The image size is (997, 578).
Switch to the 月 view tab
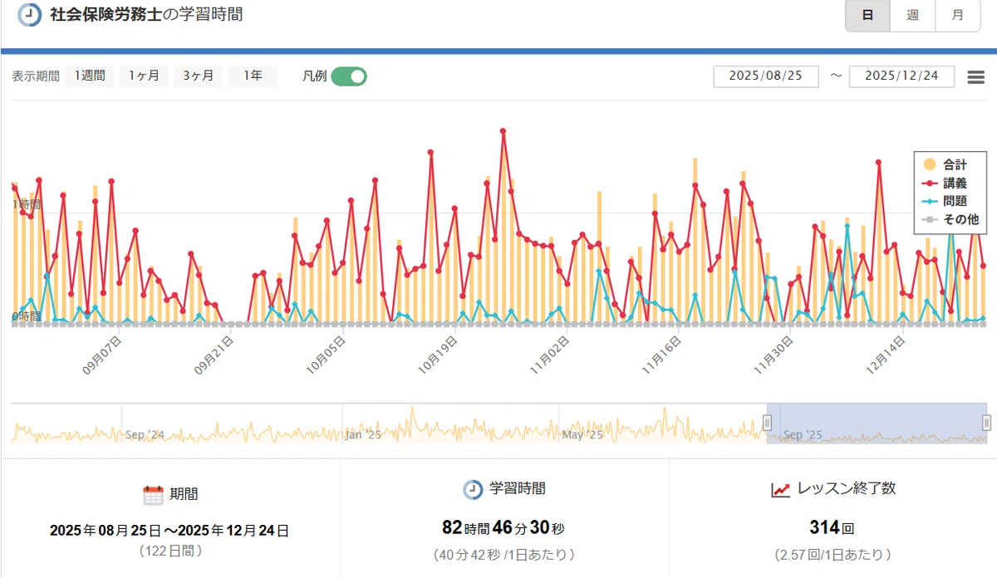958,16
